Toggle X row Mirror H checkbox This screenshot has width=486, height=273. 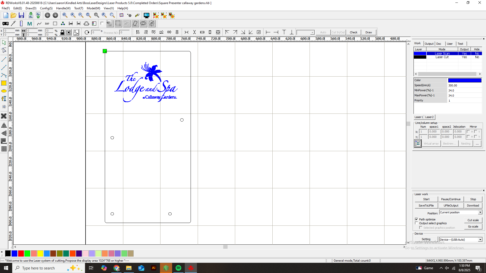(468, 131)
